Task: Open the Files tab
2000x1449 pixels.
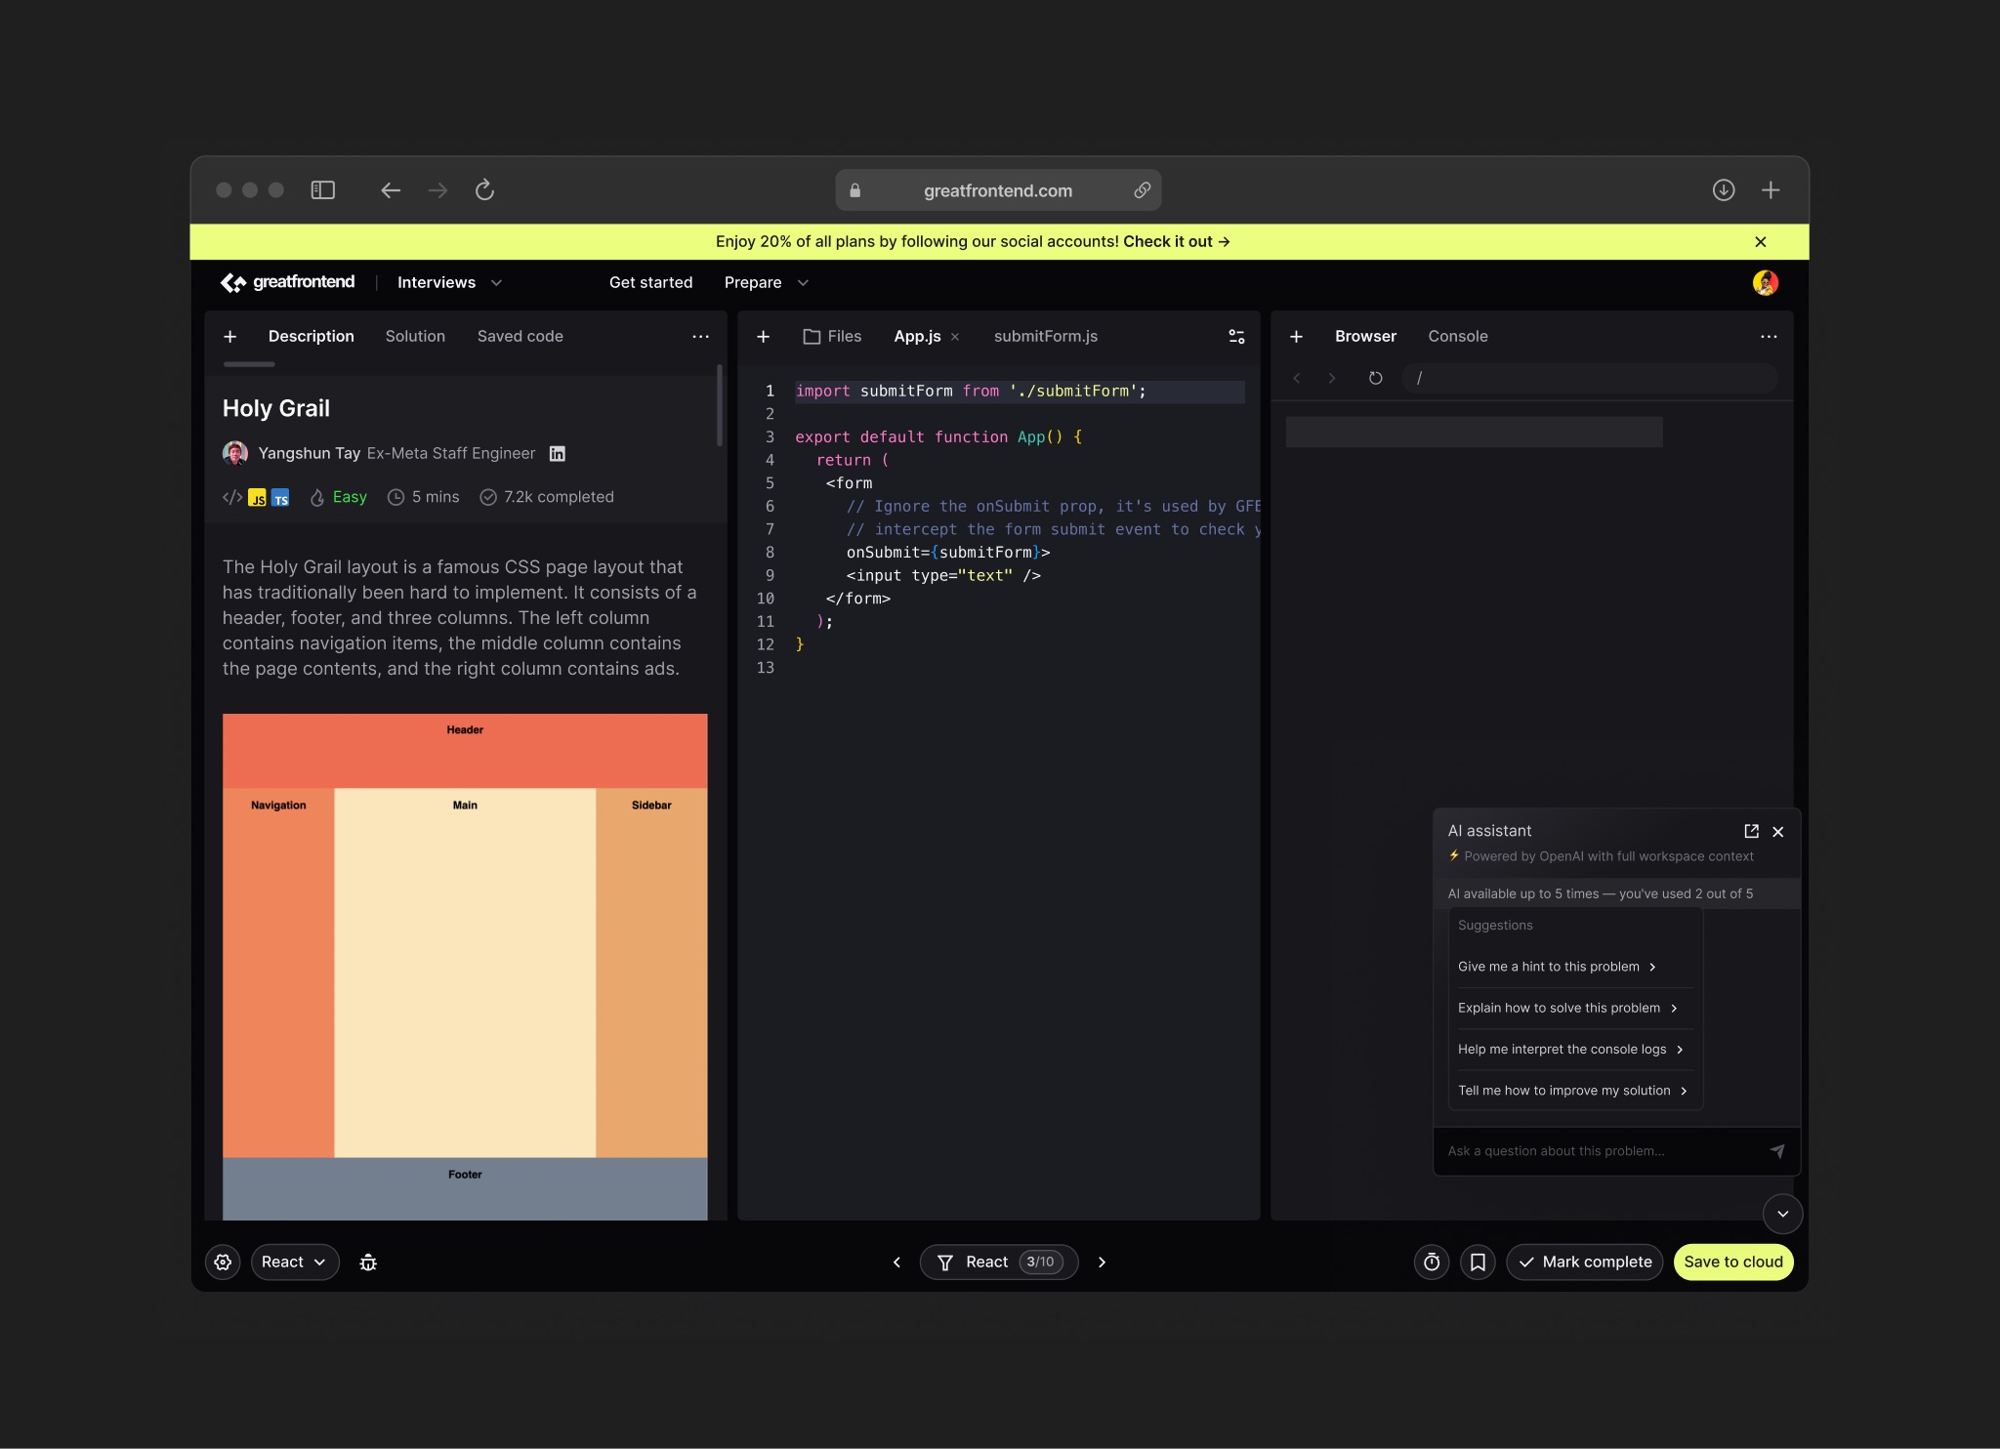Action: coord(832,336)
